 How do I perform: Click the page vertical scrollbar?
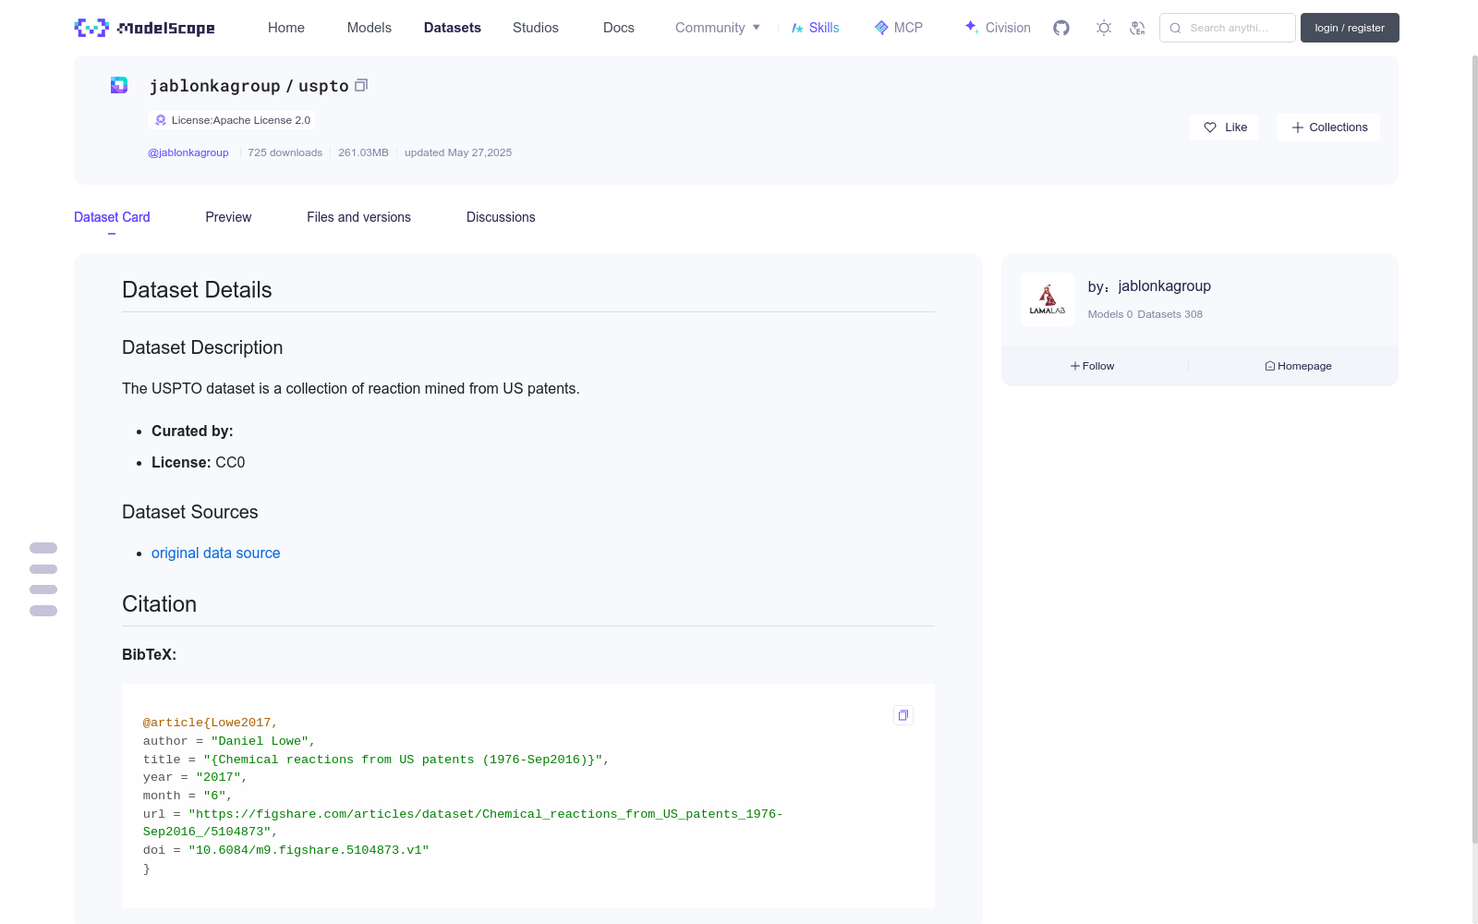tap(1474, 450)
